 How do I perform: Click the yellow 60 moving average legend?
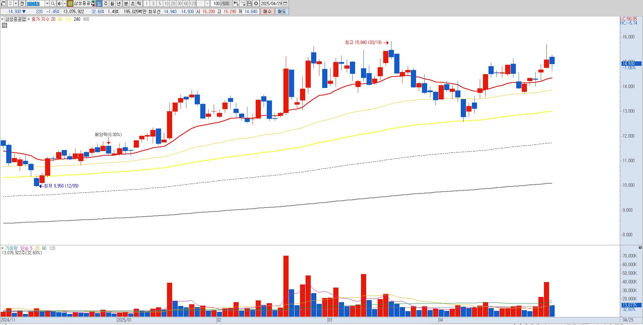click(x=60, y=19)
